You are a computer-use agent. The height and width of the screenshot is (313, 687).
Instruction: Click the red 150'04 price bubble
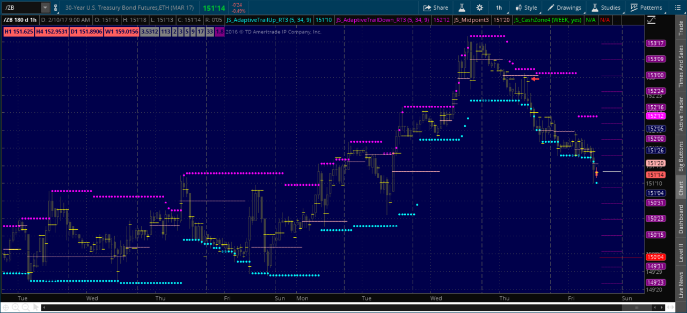pos(656,257)
